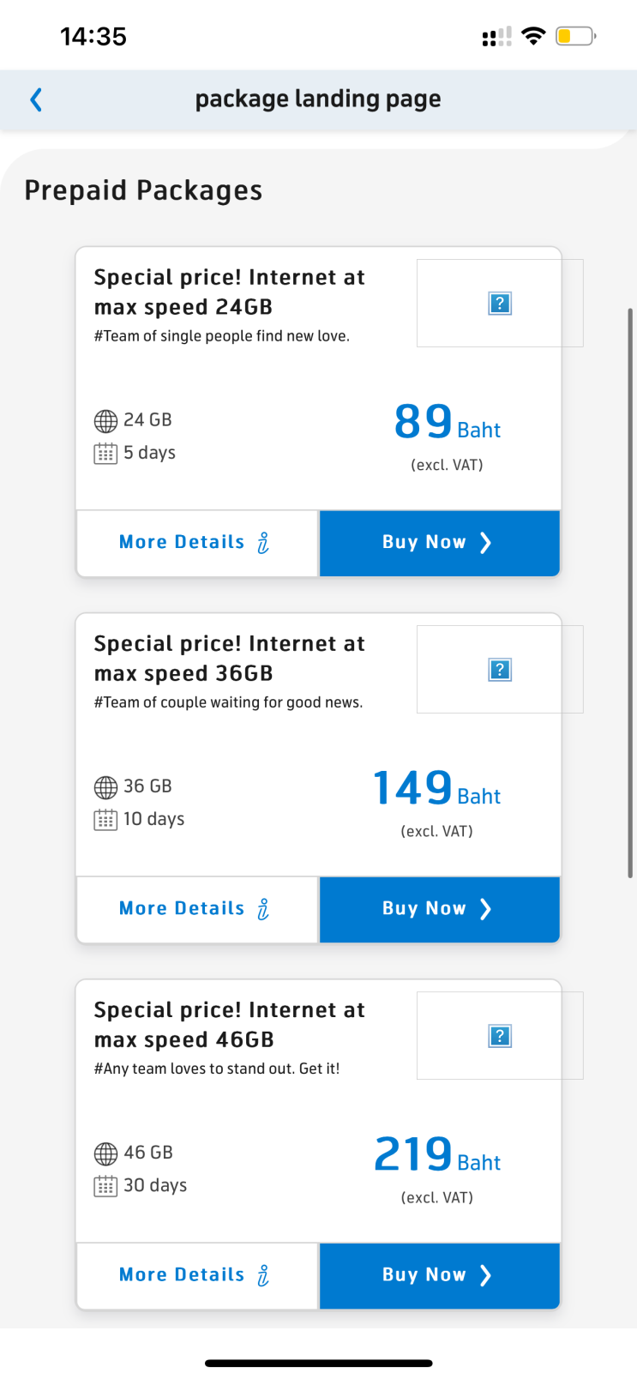The height and width of the screenshot is (1379, 637).
Task: Tap the back arrow in header
Action: 36,99
